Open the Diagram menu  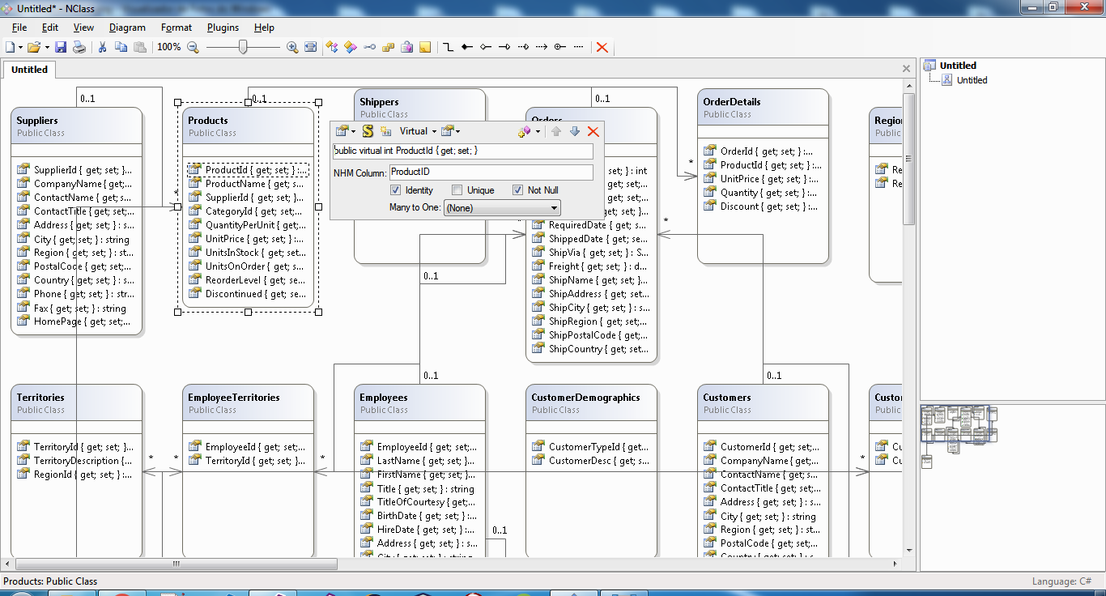point(127,28)
